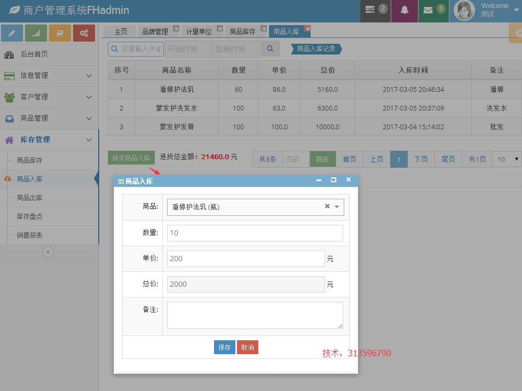Open the 商品库存 submenu item

coord(49,160)
